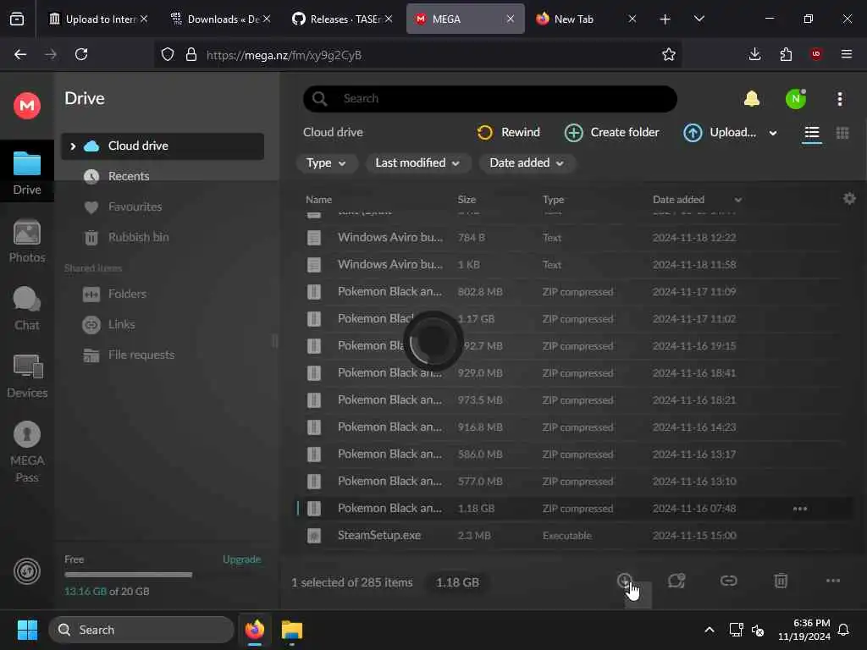Switch to the Downloads browser tab

tap(221, 19)
